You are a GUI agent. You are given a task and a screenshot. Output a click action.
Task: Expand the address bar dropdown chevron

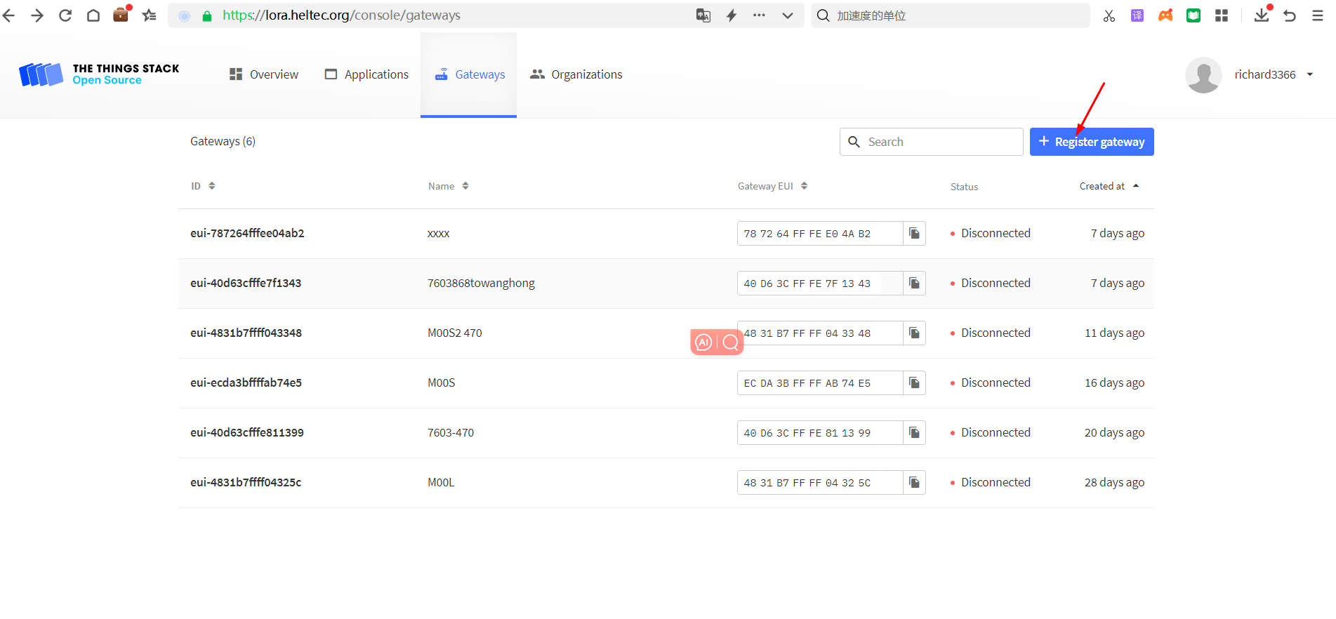click(x=788, y=15)
